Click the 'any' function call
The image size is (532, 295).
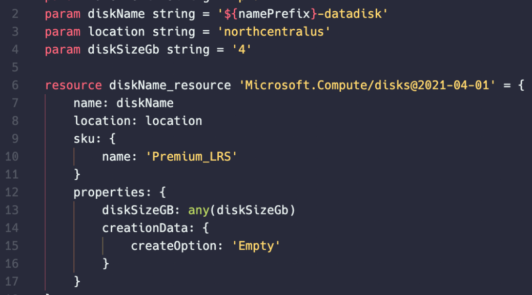pyautogui.click(x=199, y=210)
